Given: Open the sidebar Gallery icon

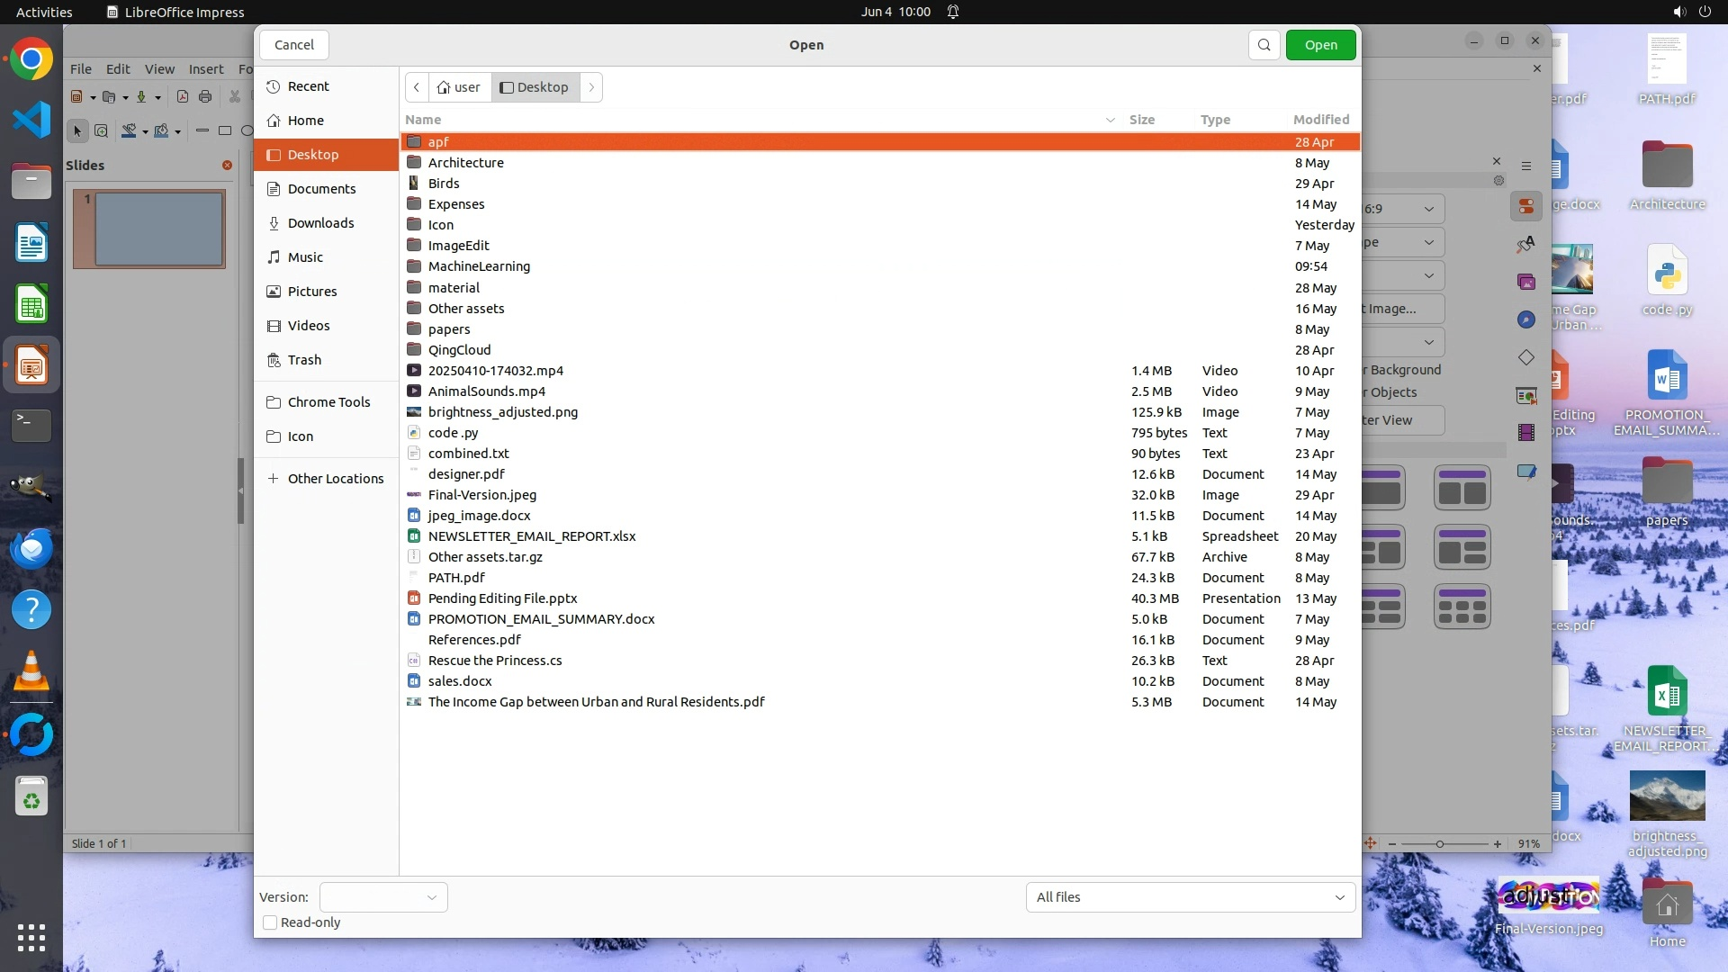Looking at the screenshot, I should click(1526, 282).
